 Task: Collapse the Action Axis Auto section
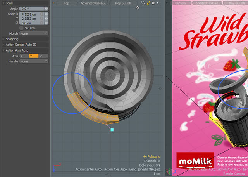tap(3, 50)
